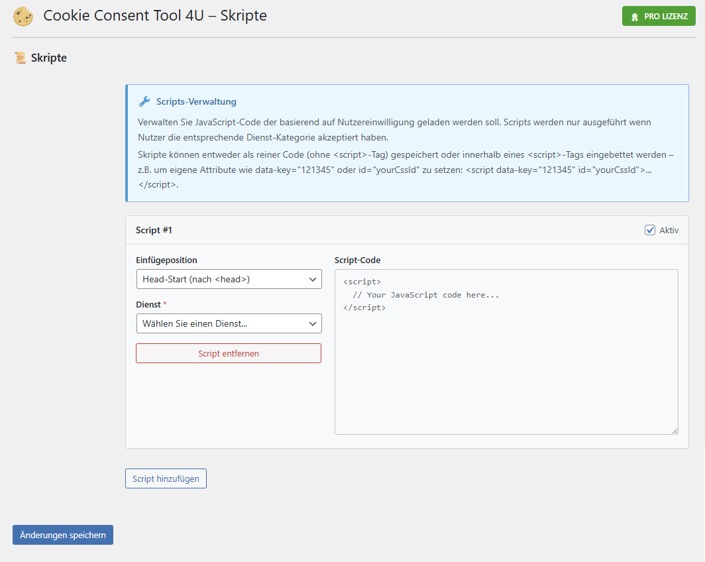The height and width of the screenshot is (562, 705).
Task: Save changes with 'Änderungen speichern'
Action: point(62,535)
